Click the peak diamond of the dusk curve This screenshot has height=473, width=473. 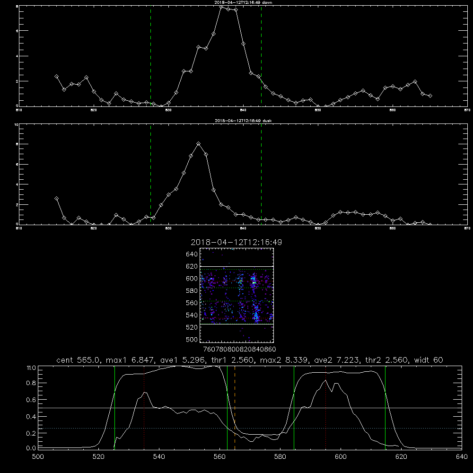click(198, 144)
